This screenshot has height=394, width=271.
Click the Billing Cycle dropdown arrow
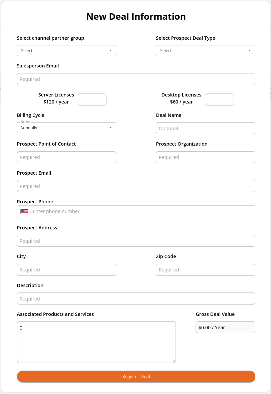tap(110, 128)
